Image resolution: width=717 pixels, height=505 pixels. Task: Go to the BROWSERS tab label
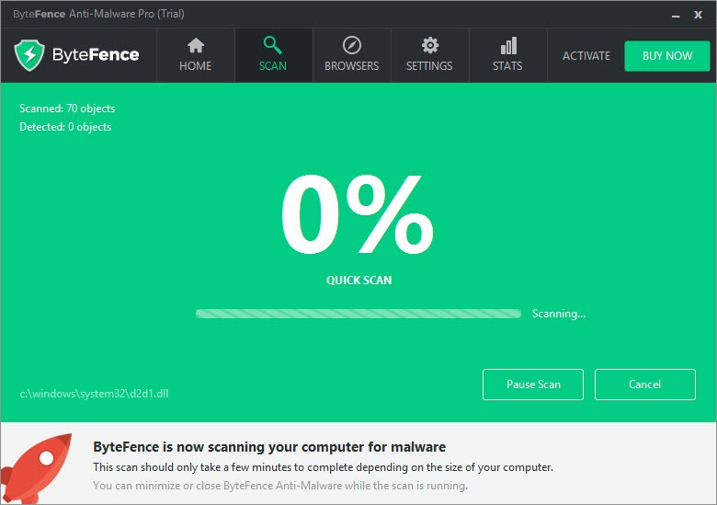tap(352, 66)
